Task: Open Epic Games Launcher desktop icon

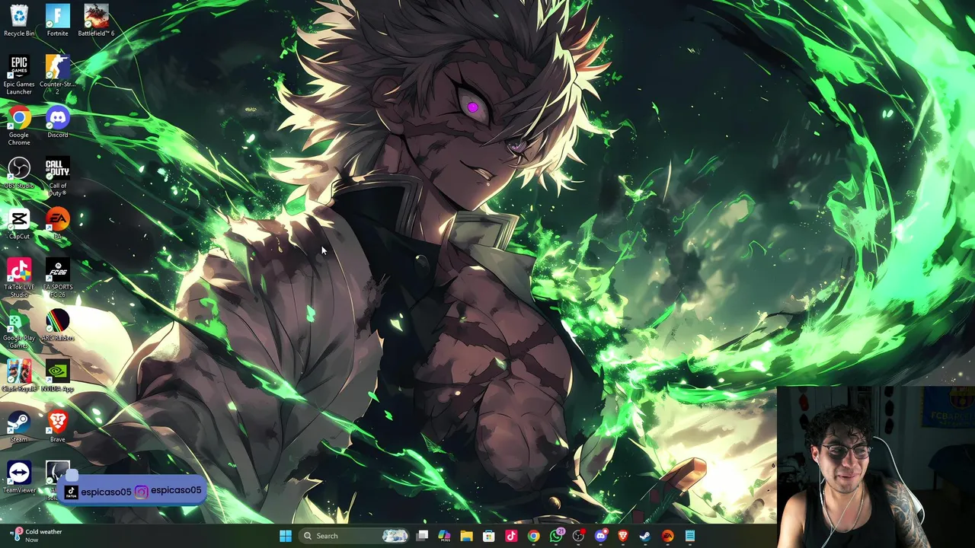Action: (19, 75)
